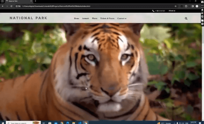204x124 pixels.
Task: Click the browser profile avatar
Action: click(x=197, y=6)
